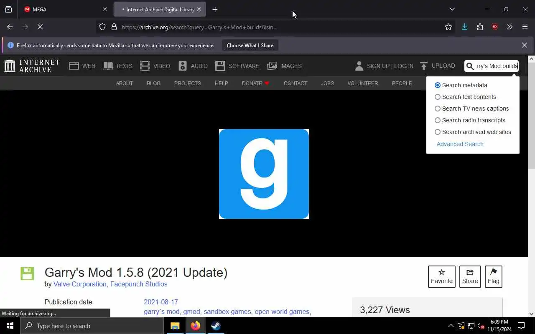Viewport: 535px width, 334px height.
Task: Open the AUDIO media section
Action: tap(193, 66)
